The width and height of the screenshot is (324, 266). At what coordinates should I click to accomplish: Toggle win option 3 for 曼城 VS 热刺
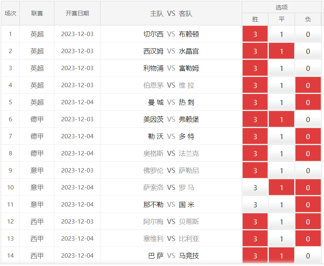(255, 102)
